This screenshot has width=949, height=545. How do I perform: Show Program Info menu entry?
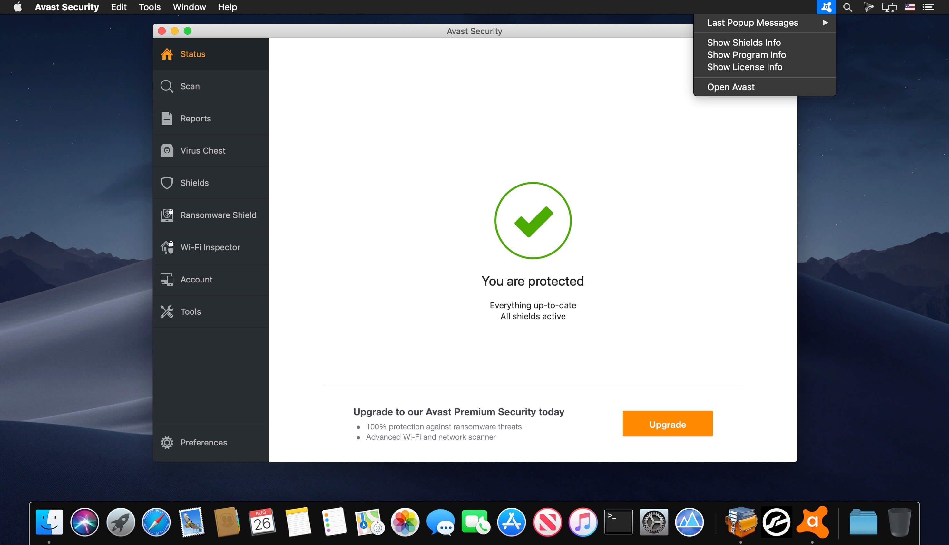746,55
